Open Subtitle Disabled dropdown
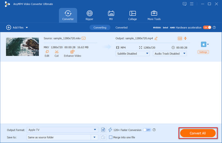Screen dimensions: 222x143 click(132, 54)
